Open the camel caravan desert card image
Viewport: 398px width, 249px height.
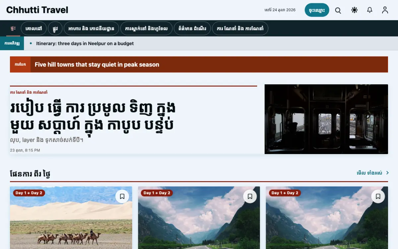point(71,218)
